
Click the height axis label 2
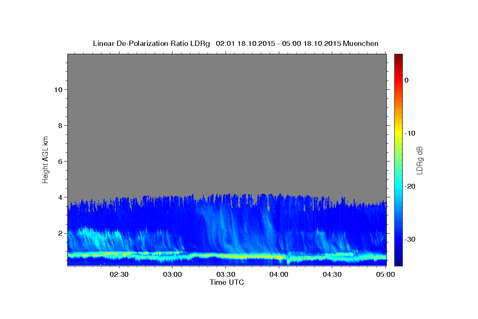pyautogui.click(x=60, y=233)
